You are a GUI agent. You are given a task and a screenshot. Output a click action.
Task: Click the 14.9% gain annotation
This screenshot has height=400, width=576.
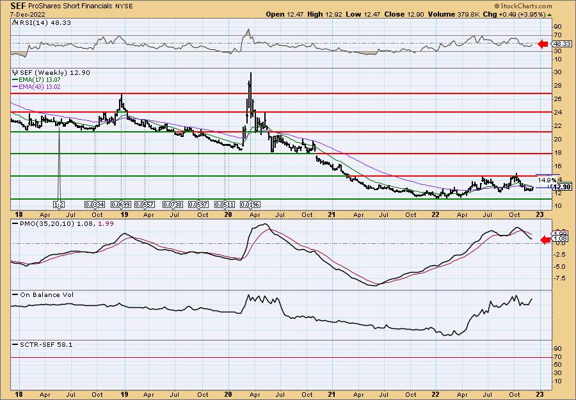click(x=547, y=180)
